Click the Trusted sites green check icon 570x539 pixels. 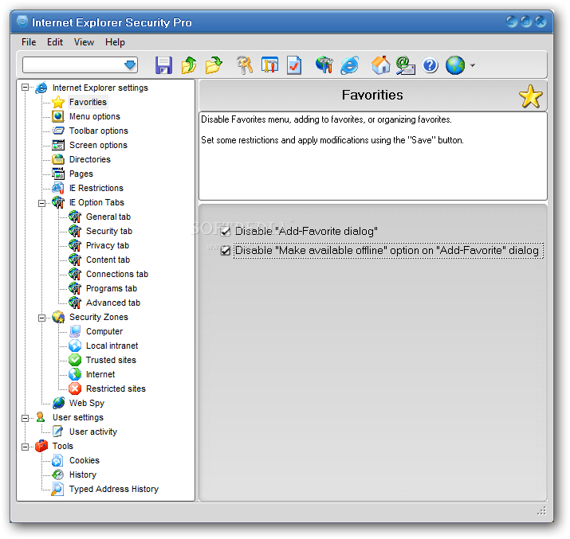coord(75,360)
